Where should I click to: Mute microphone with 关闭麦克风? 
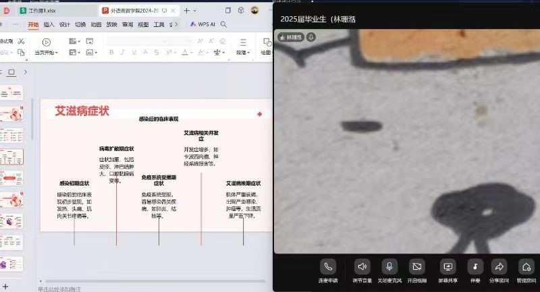(389, 266)
